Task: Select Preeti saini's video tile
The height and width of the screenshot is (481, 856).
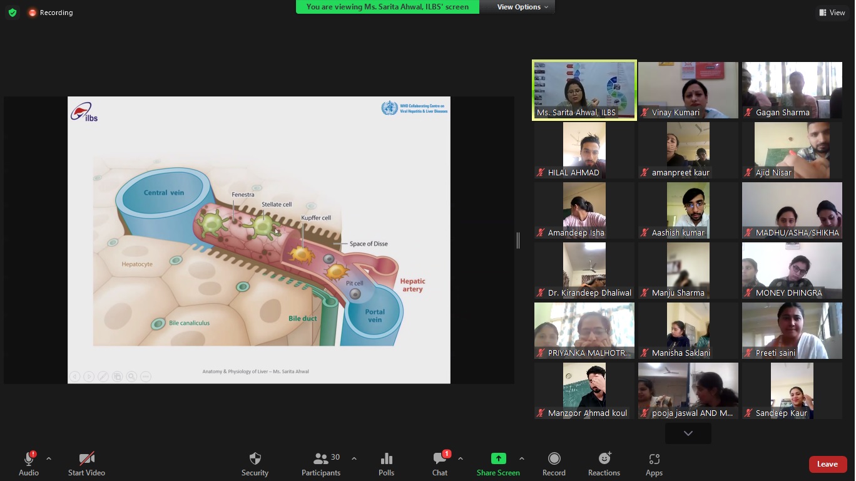Action: coord(792,331)
